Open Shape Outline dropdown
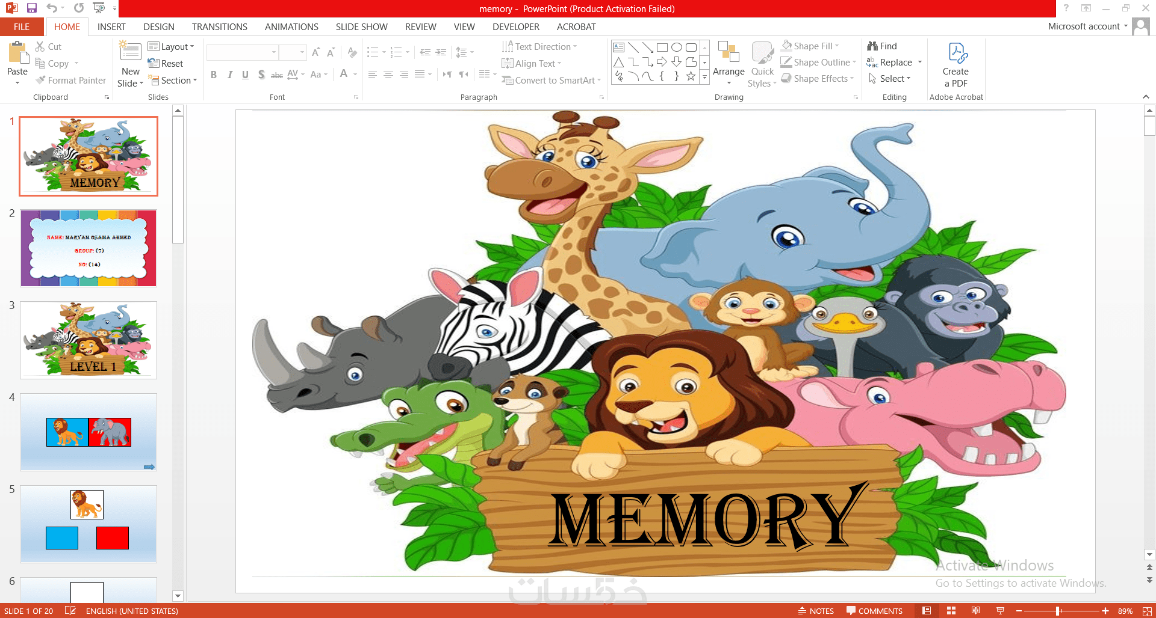The image size is (1156, 618). tap(818, 63)
